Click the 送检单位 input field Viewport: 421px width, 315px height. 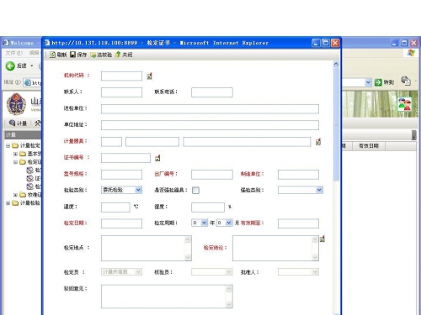point(210,109)
